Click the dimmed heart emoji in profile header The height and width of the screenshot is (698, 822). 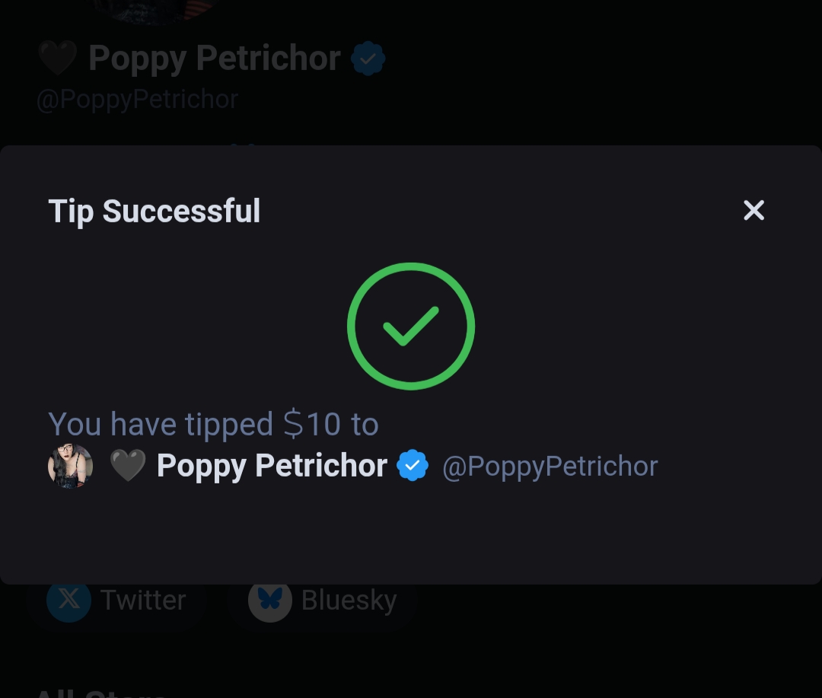point(57,59)
